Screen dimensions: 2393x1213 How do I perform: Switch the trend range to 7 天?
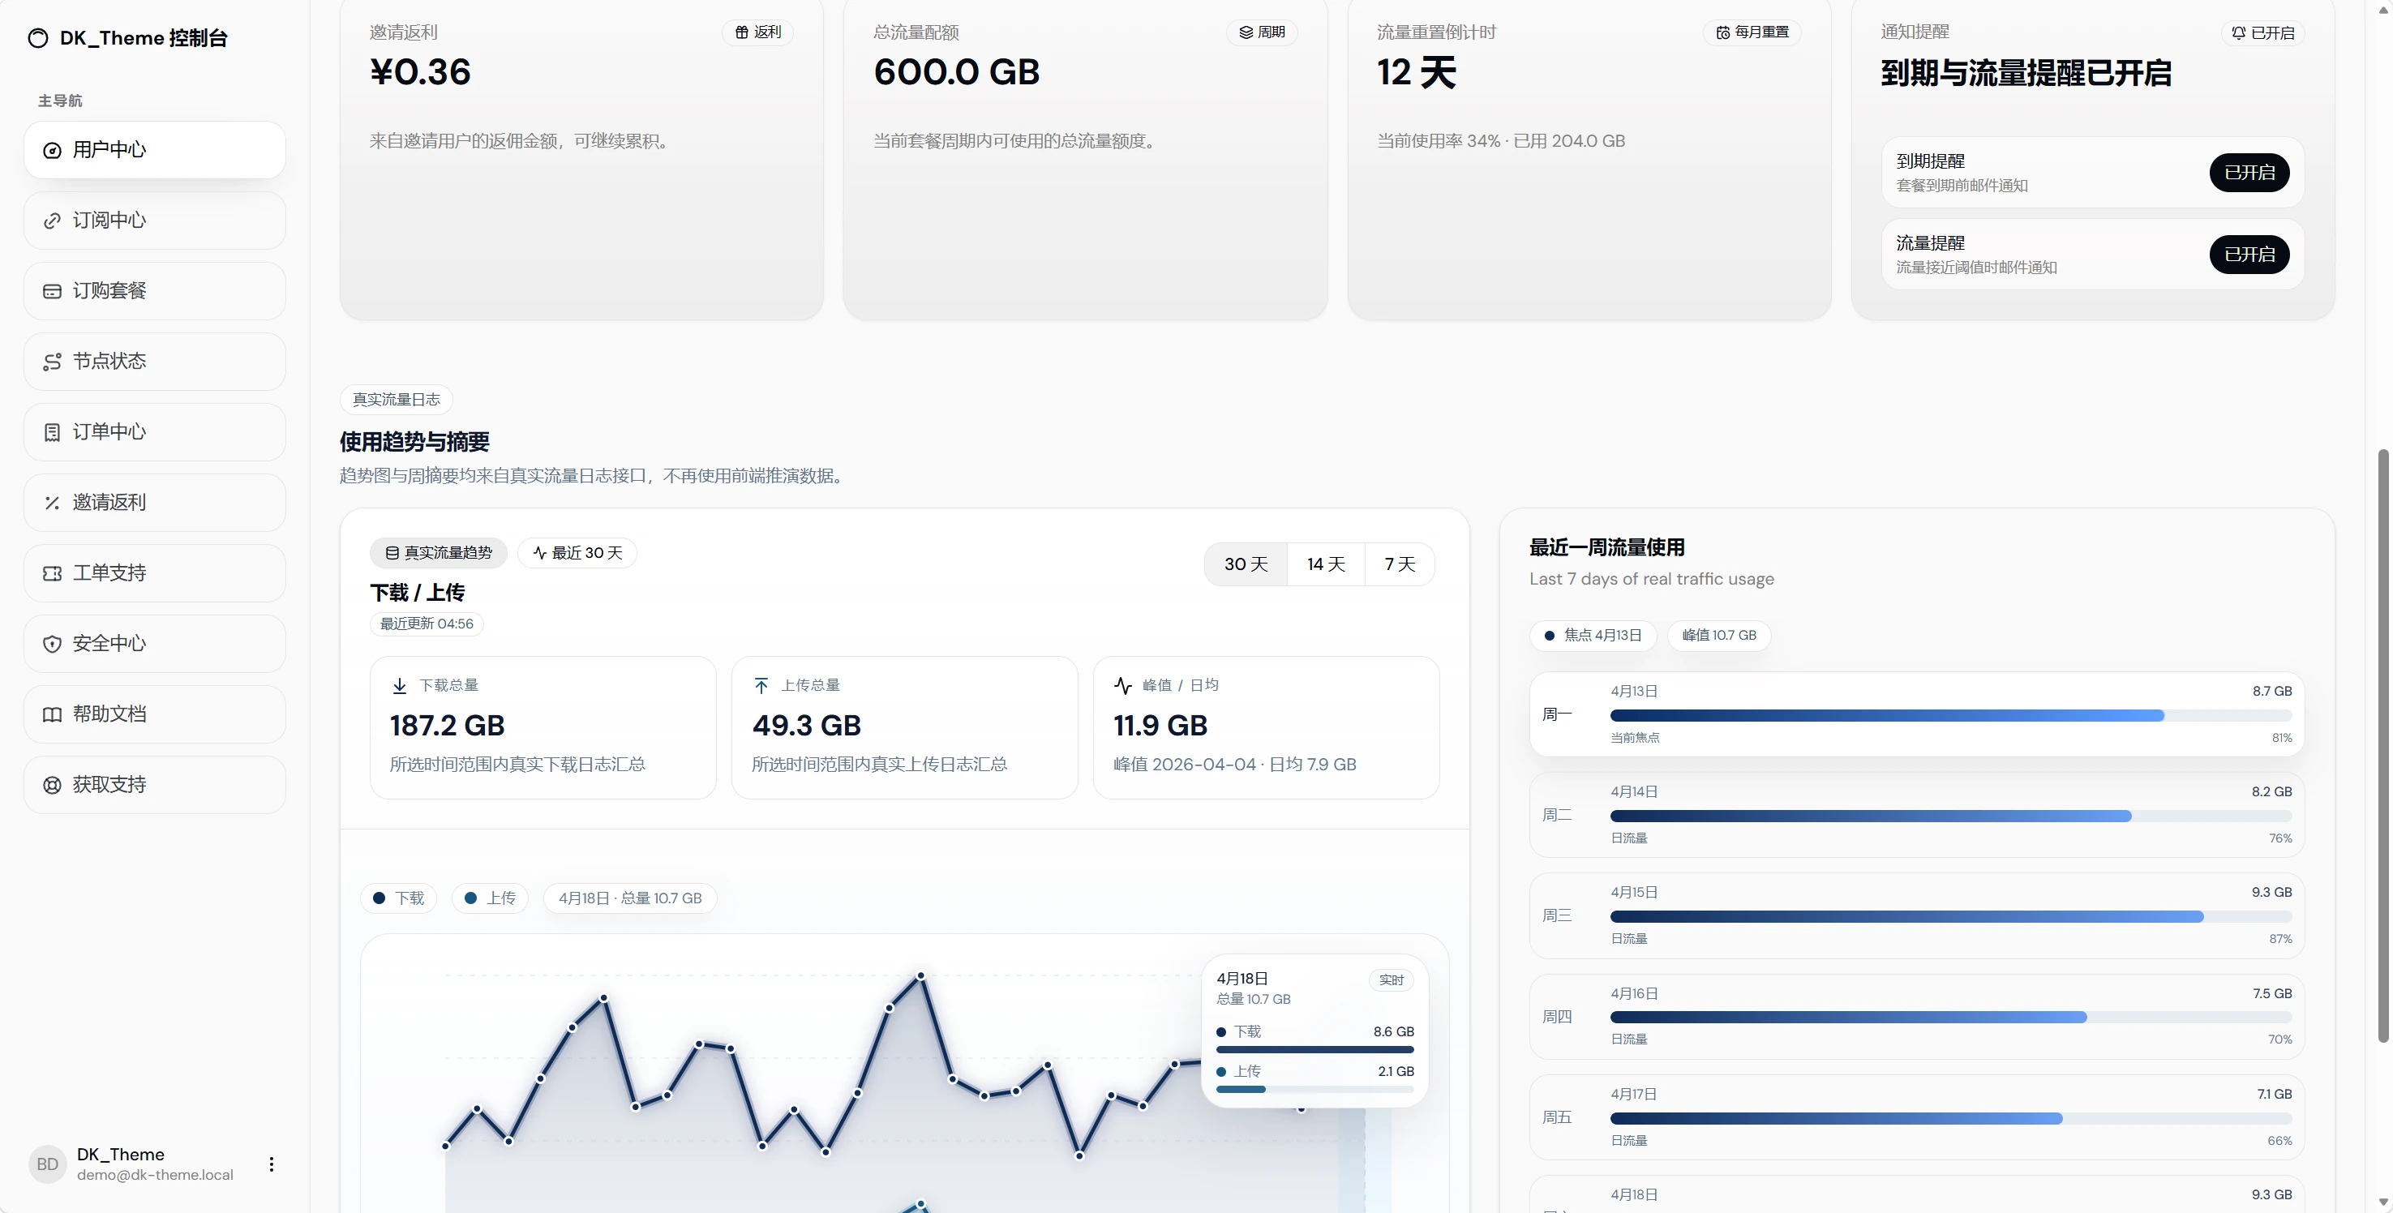click(1400, 564)
